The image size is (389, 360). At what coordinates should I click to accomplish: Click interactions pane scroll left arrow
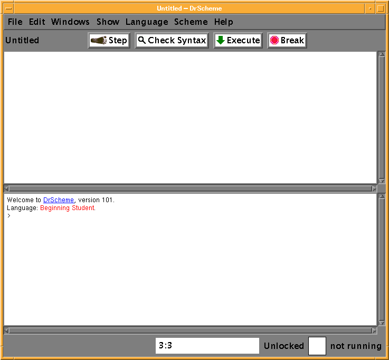pos(7,330)
